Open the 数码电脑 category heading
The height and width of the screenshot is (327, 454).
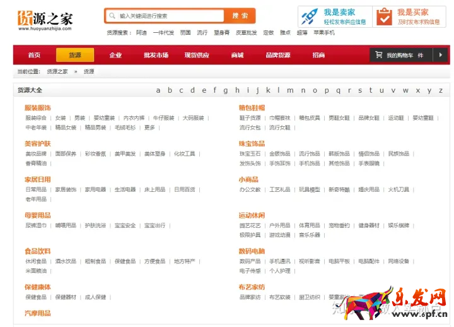[x=252, y=251]
